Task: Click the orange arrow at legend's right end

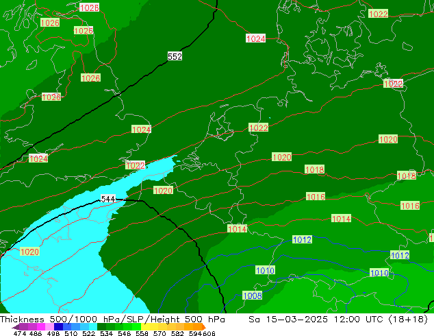Action: [x=204, y=327]
